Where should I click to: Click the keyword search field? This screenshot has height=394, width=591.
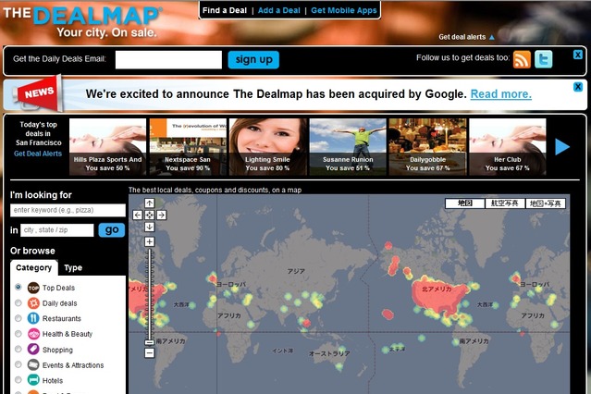(x=68, y=210)
